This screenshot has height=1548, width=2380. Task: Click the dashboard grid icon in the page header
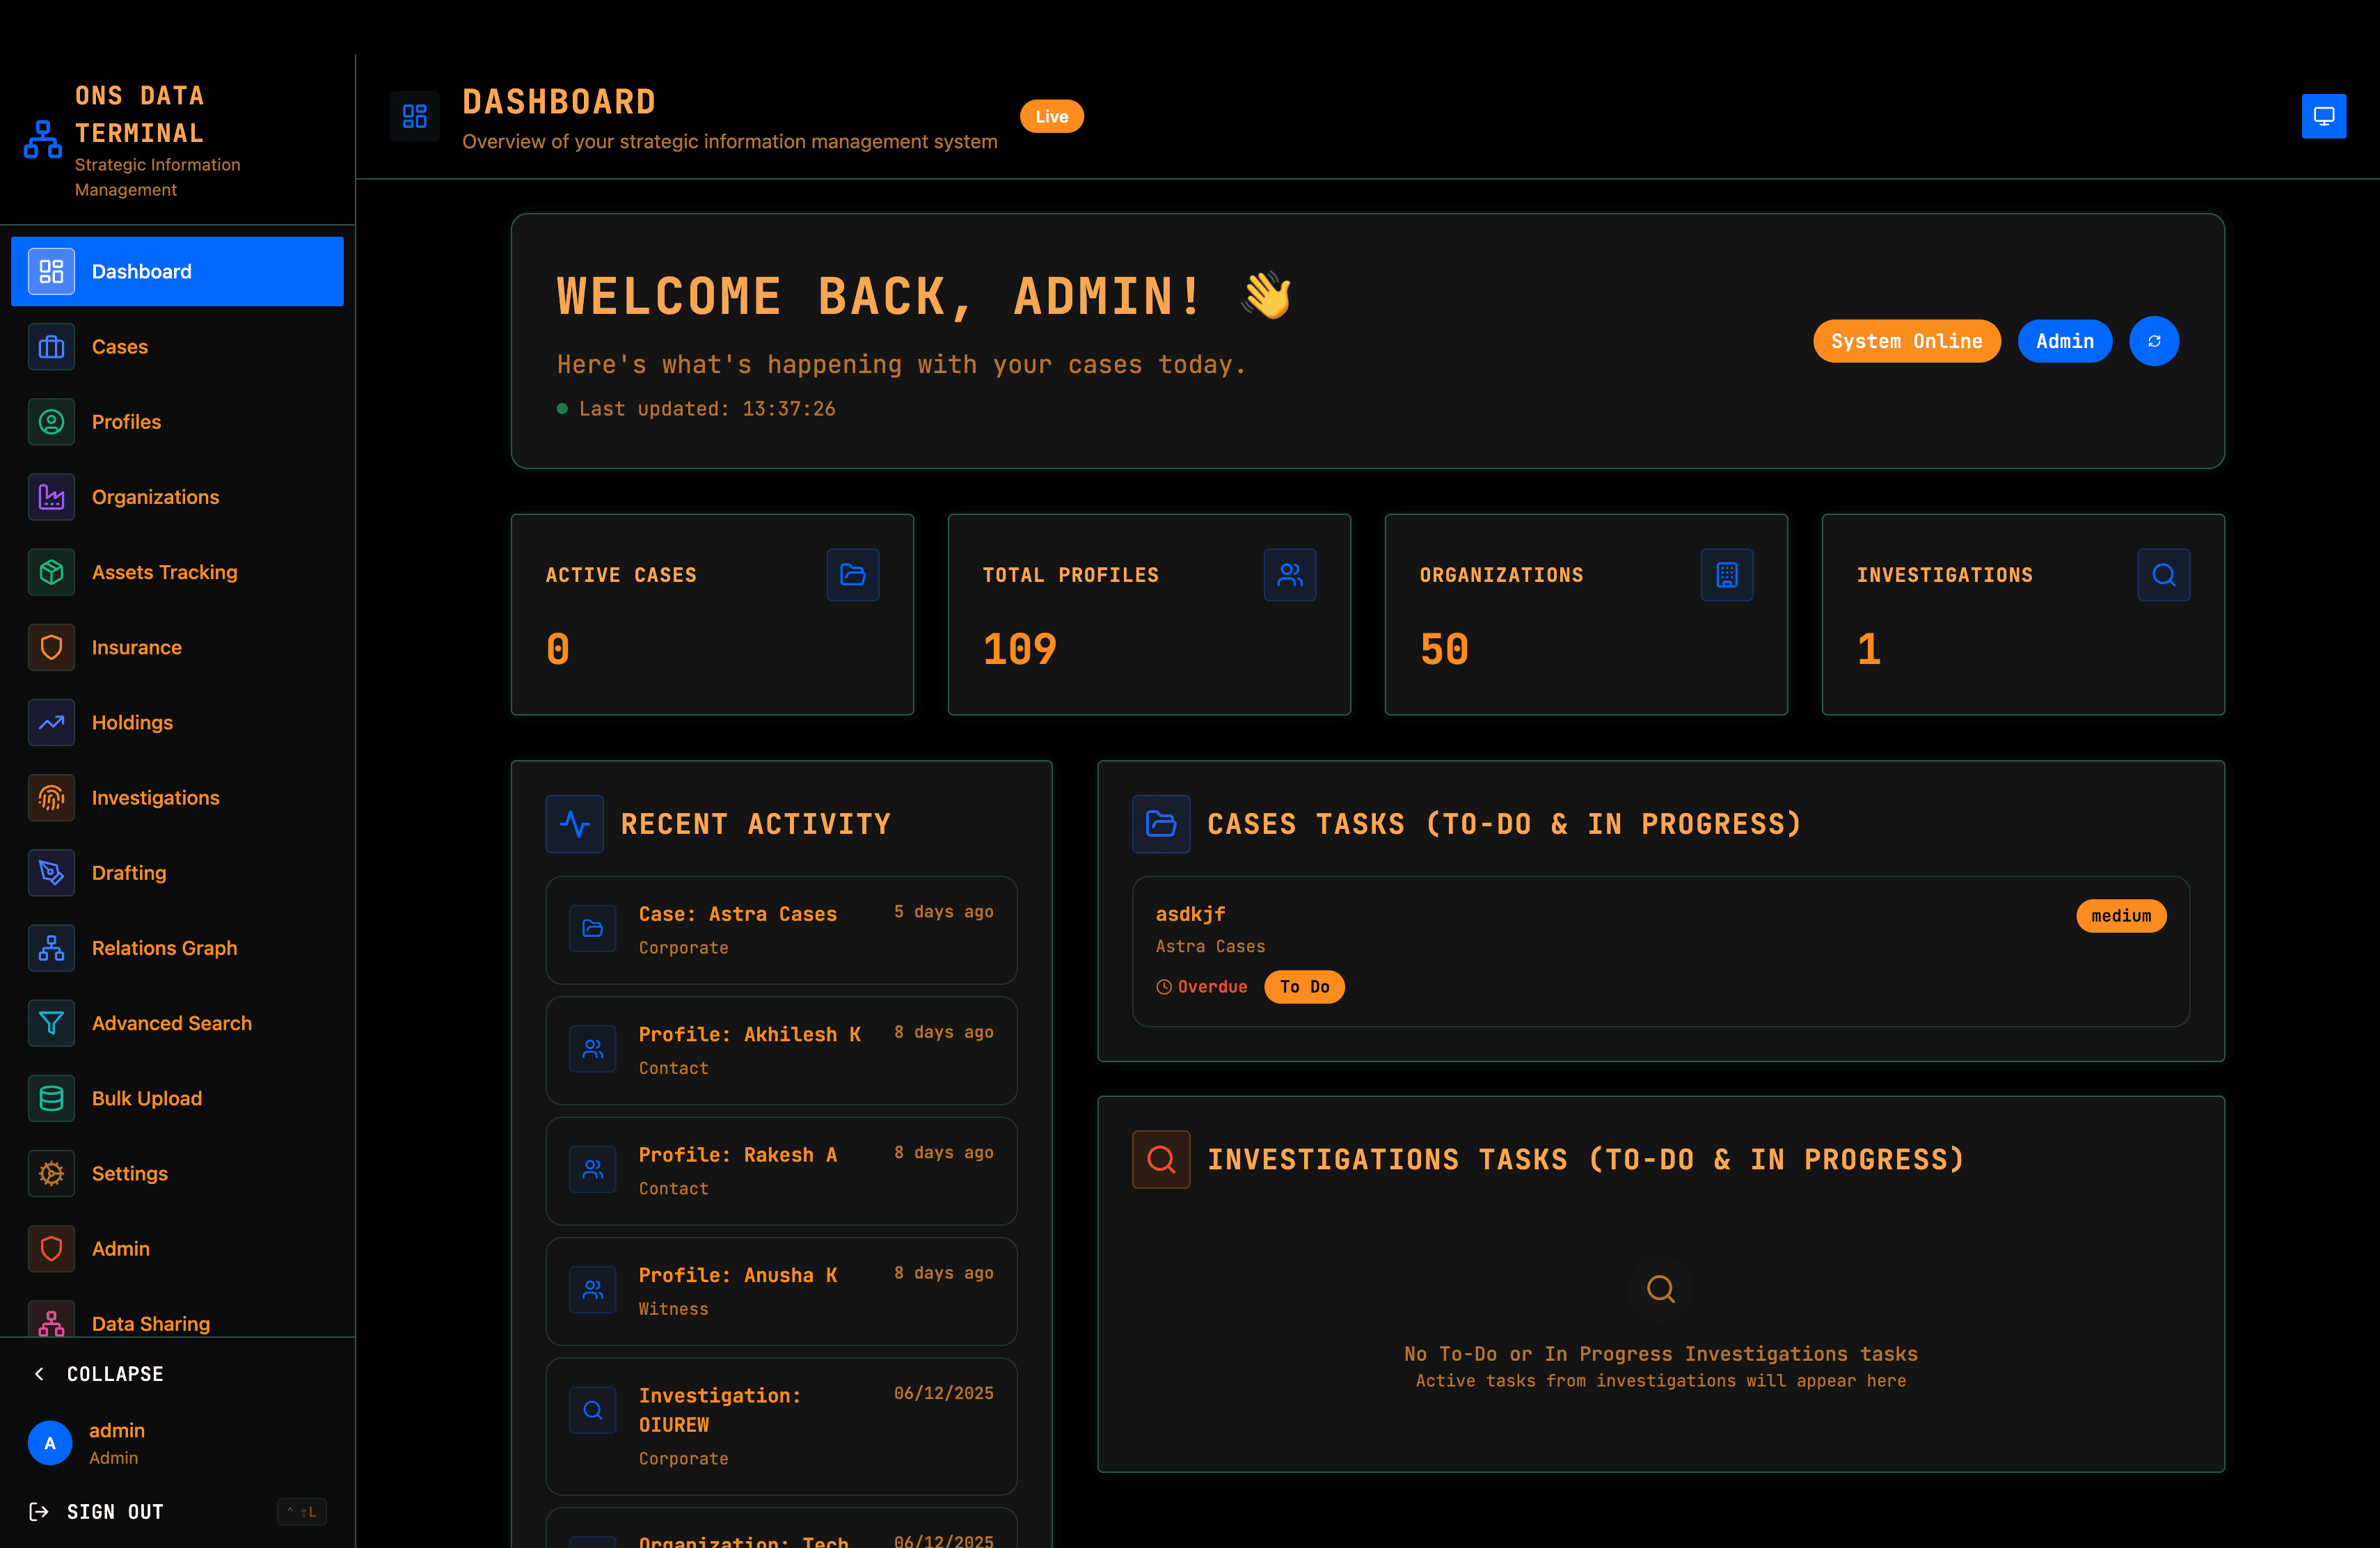coord(414,116)
